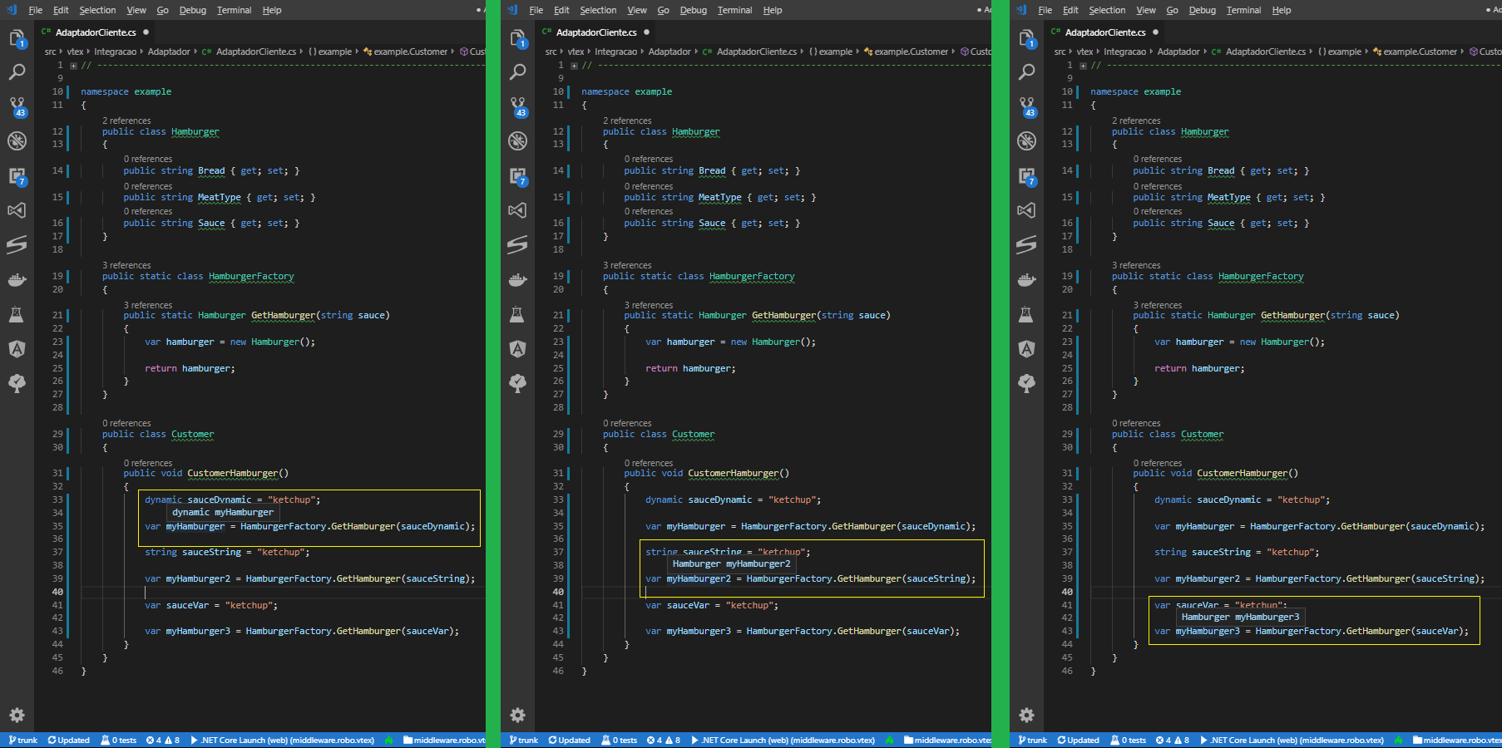Open the Adaptador breadcrumb in the middle window
The width and height of the screenshot is (1502, 748).
tap(669, 52)
